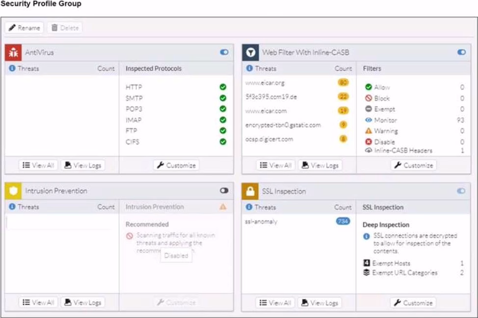
Task: Click the Deep Inspection heading
Action: tap(386, 225)
